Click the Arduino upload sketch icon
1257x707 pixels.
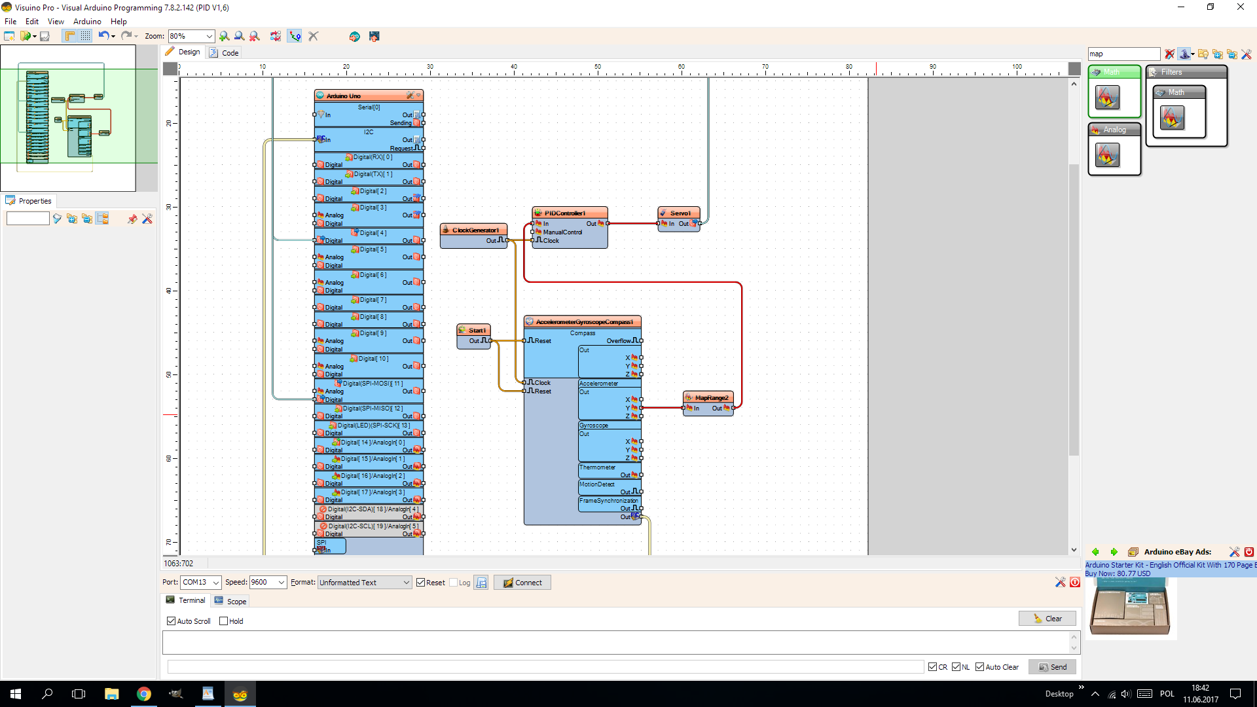(x=354, y=36)
